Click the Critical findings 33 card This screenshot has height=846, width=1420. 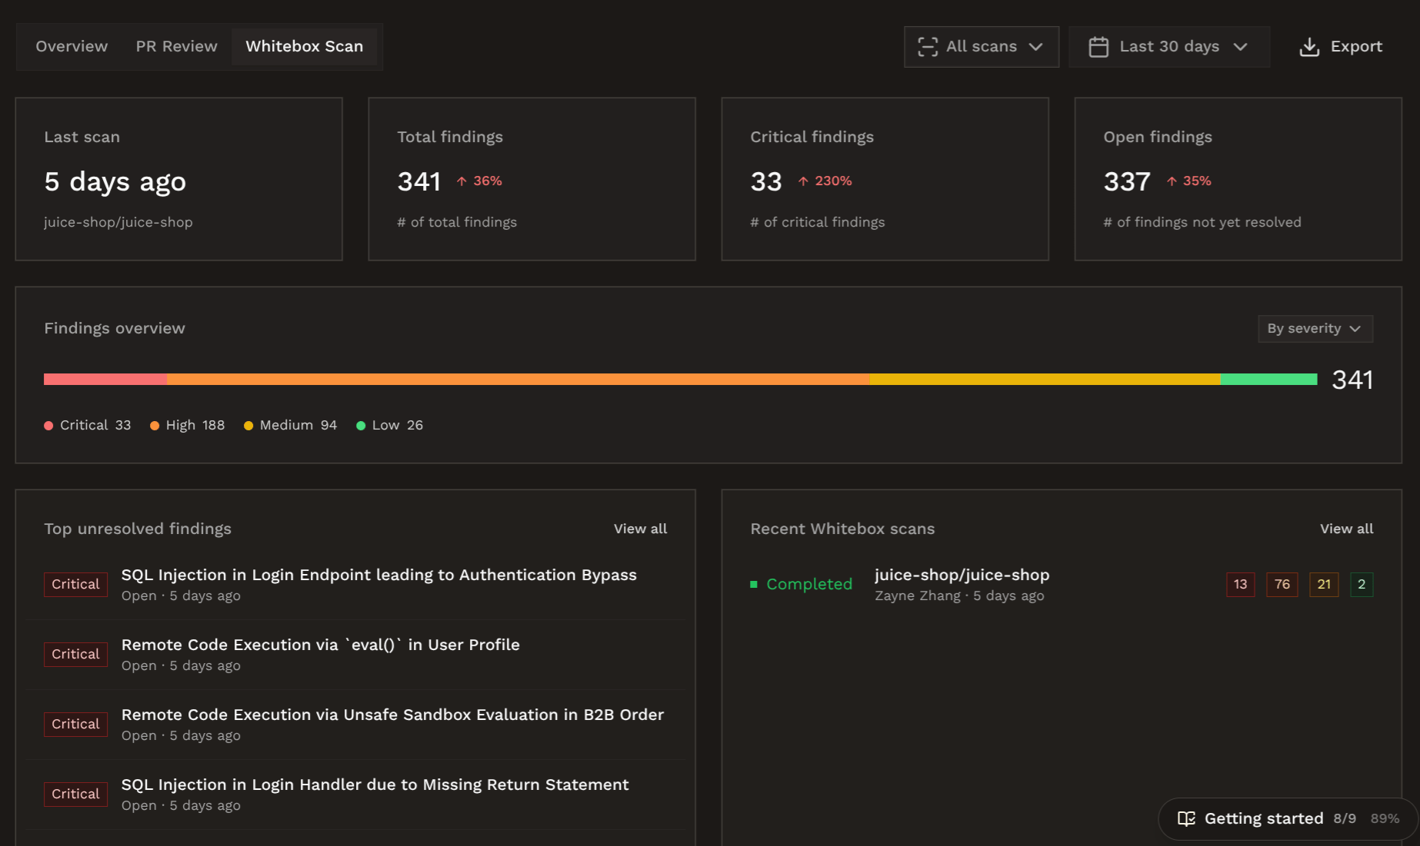click(x=885, y=179)
